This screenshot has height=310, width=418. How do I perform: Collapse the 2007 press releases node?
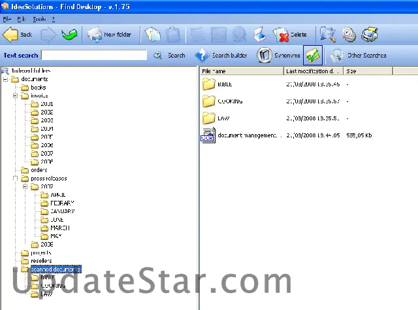[25, 186]
